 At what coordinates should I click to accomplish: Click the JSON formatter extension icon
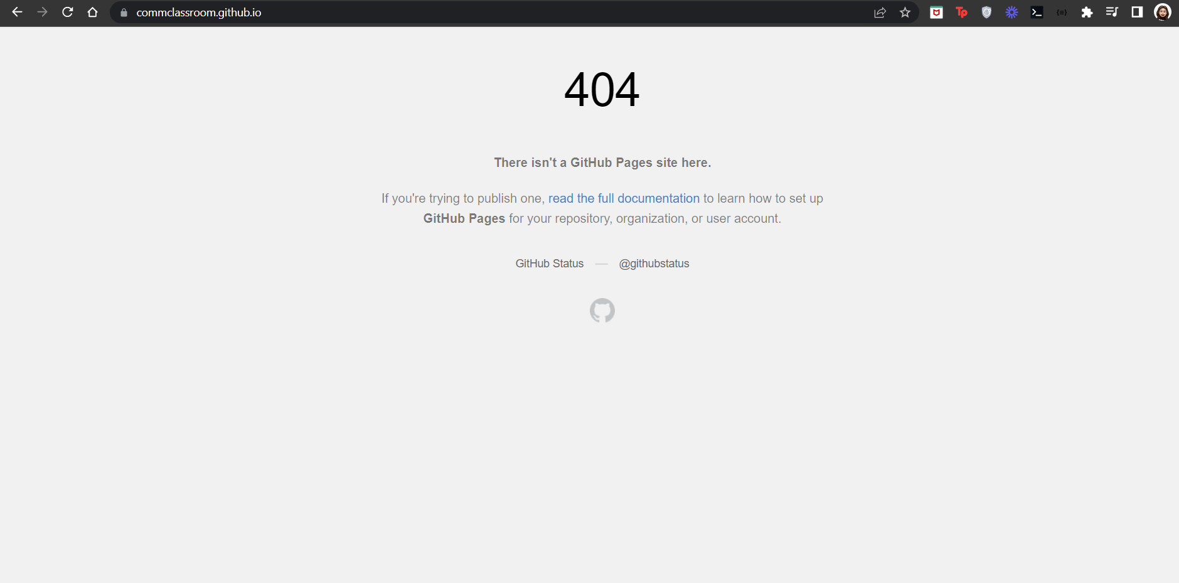1062,12
